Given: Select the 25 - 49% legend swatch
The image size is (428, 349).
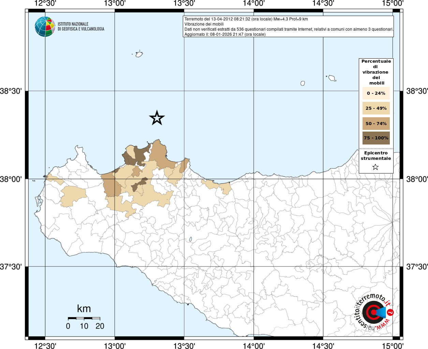Looking at the screenshot, I should pos(376,108).
